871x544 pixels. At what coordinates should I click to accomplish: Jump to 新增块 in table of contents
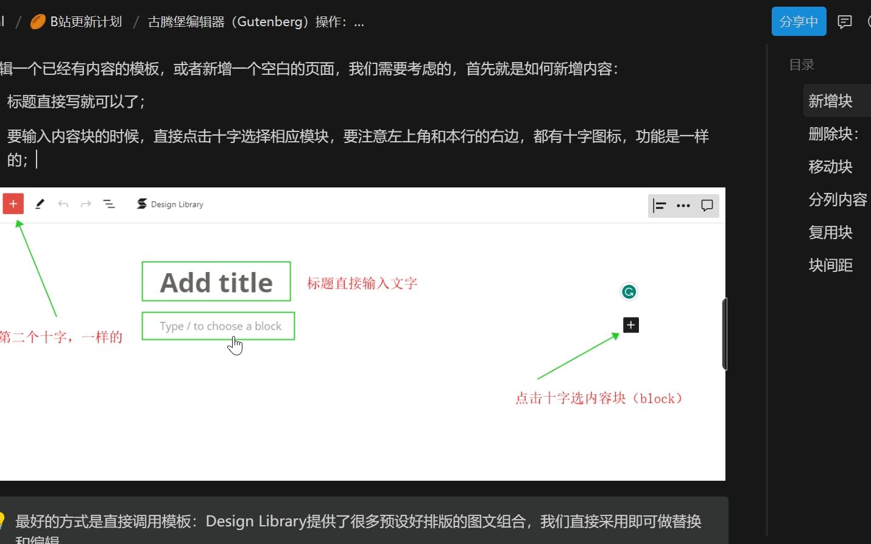[x=830, y=101]
